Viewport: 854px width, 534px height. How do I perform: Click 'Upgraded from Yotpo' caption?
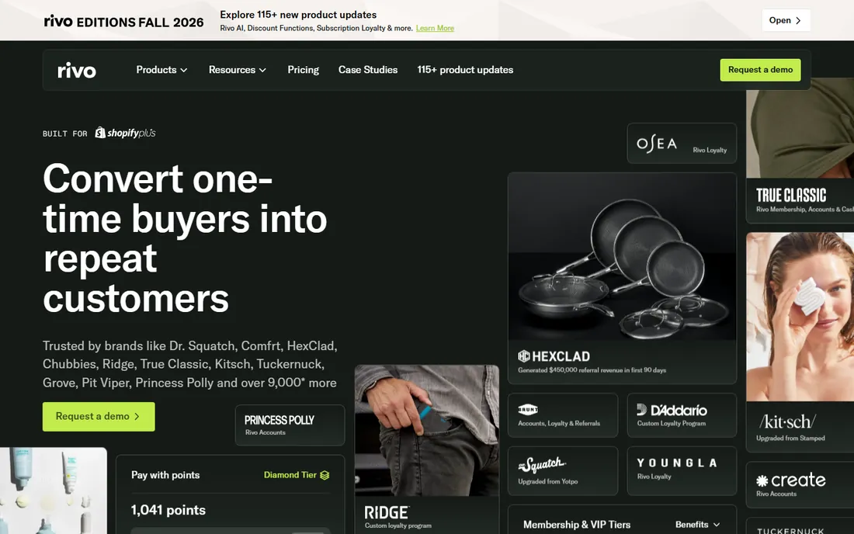[548, 482]
